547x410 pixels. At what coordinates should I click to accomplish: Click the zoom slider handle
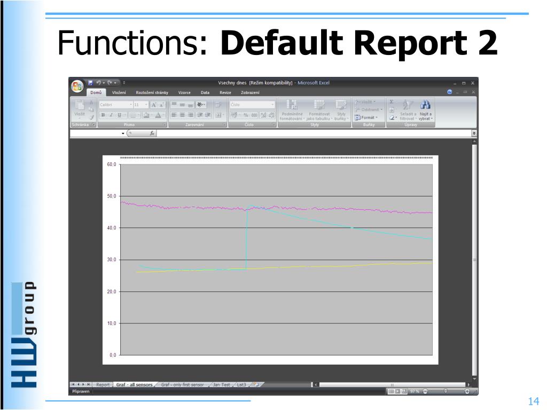[x=446, y=391]
